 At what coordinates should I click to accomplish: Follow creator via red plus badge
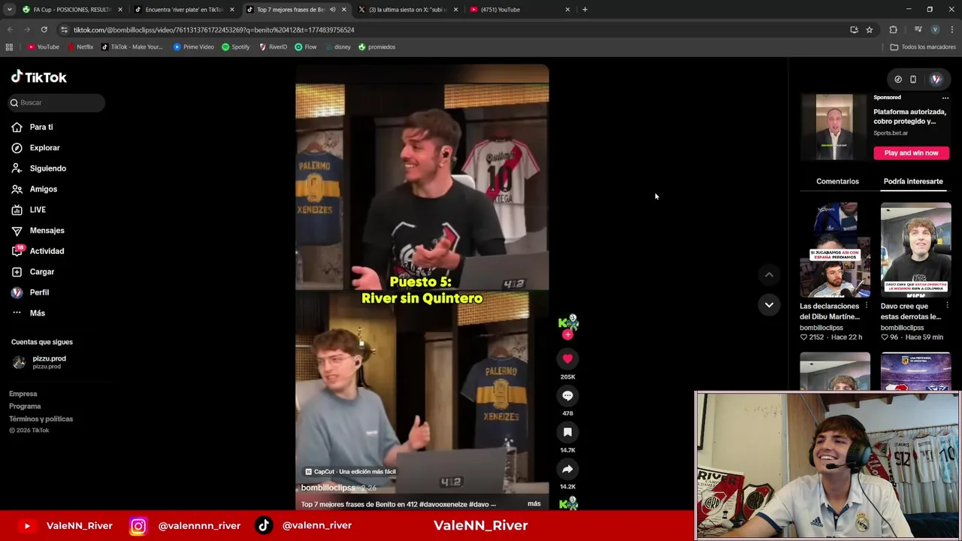[x=567, y=335]
